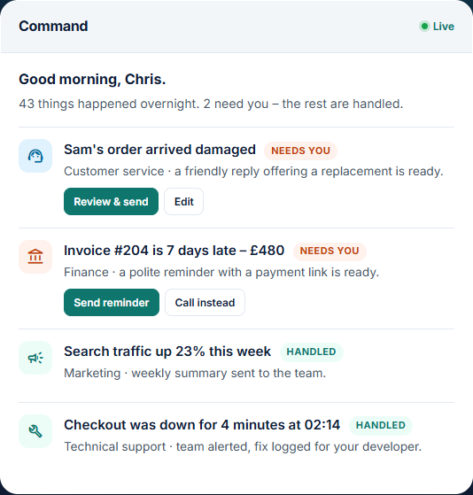Click the NEEDS YOU badge on Sam's order
The image size is (473, 495).
[x=300, y=151]
